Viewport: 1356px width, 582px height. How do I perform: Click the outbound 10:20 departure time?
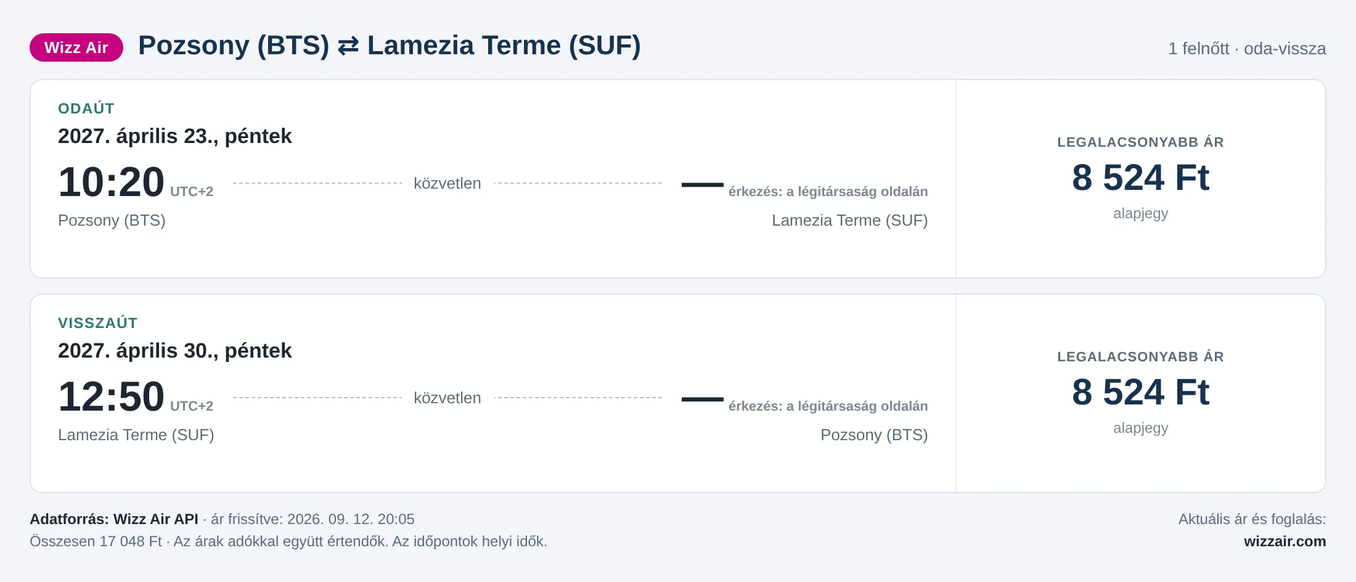tap(111, 182)
